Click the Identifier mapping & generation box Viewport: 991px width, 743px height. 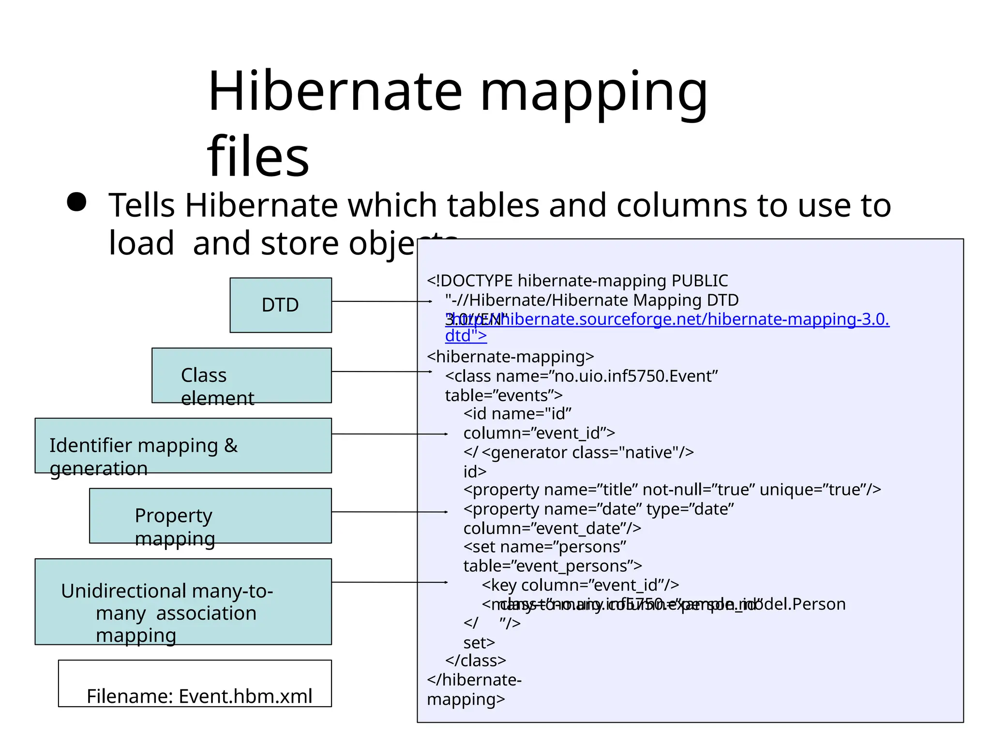[183, 446]
